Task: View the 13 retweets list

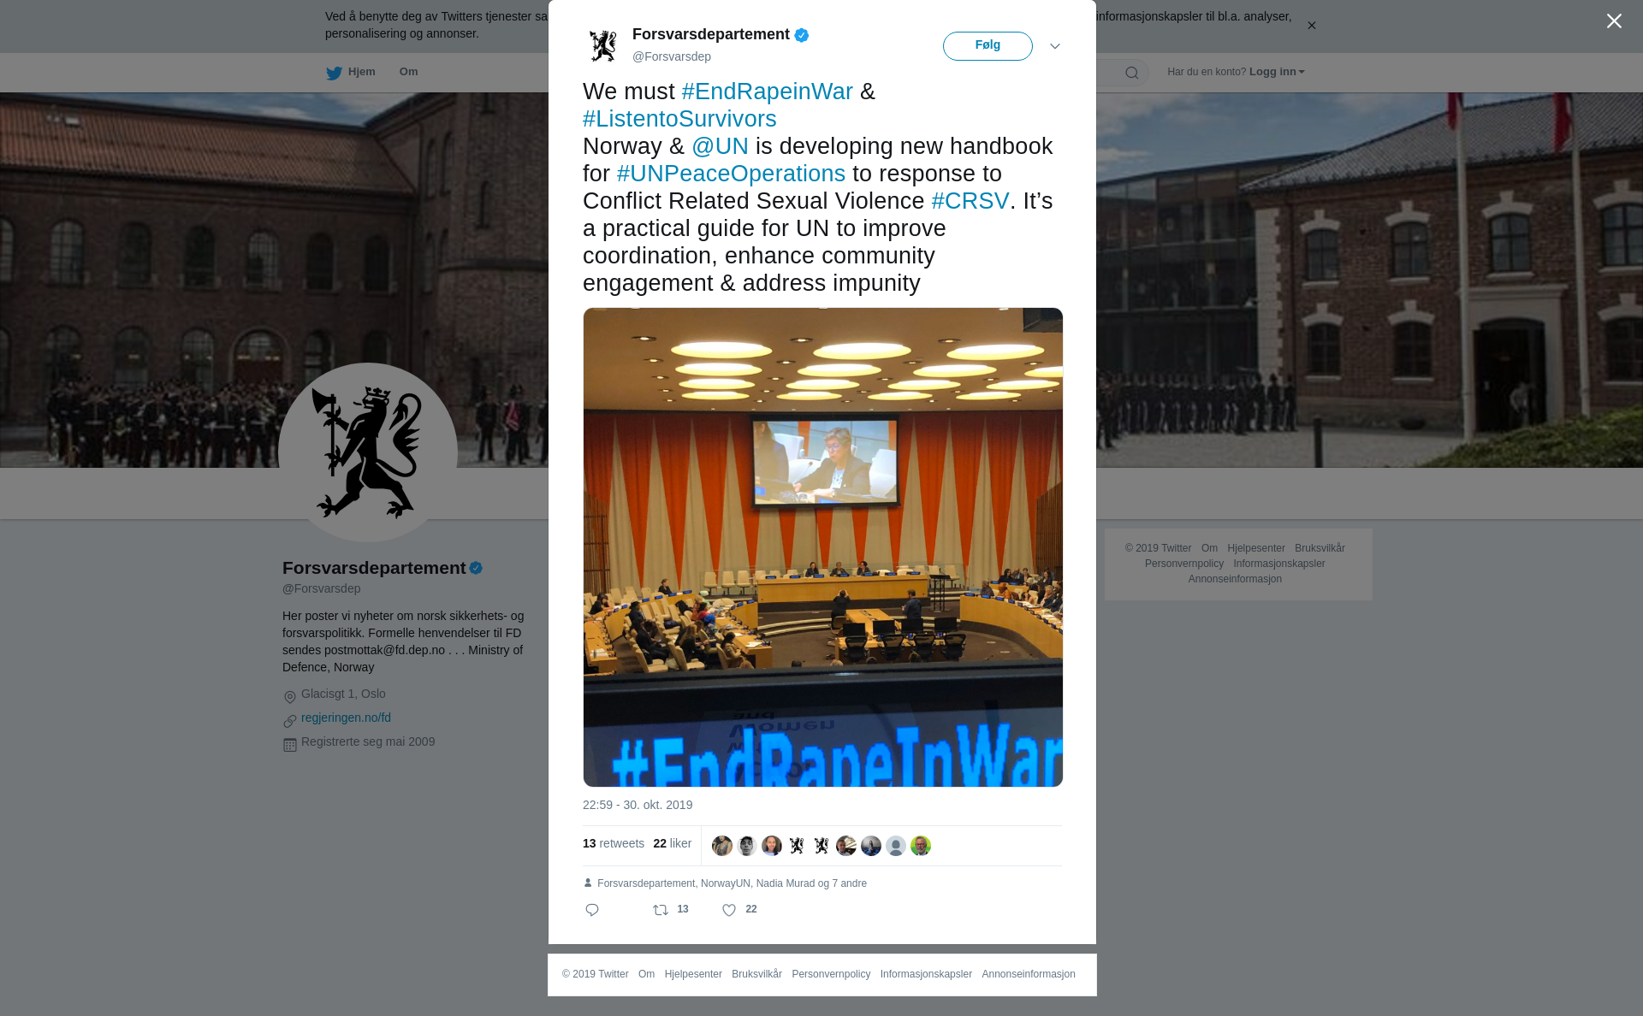Action: click(x=614, y=843)
